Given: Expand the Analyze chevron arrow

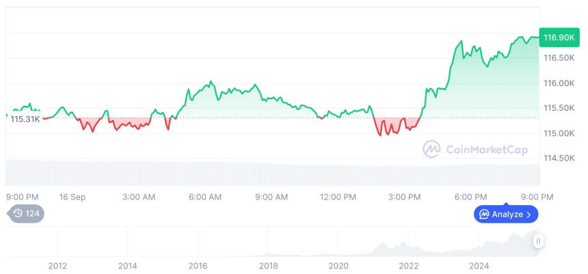Looking at the screenshot, I should (x=529, y=214).
